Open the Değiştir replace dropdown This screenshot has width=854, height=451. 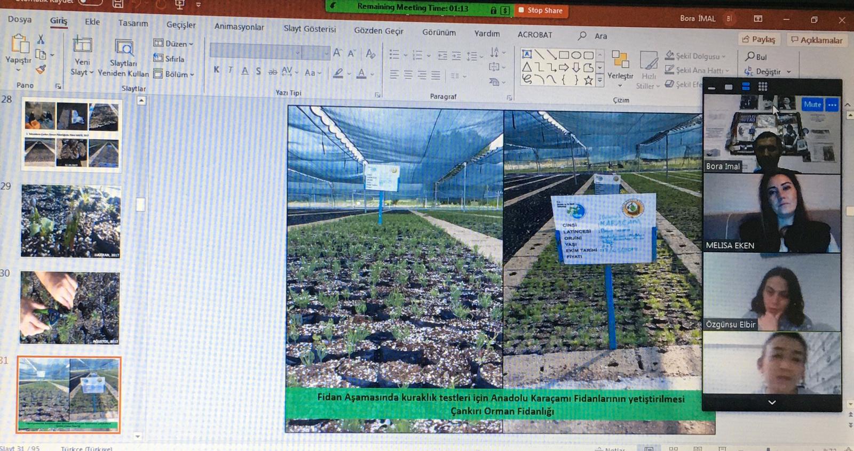coord(768,71)
